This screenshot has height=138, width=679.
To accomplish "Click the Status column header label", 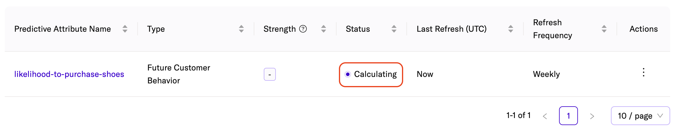I will tap(358, 29).
